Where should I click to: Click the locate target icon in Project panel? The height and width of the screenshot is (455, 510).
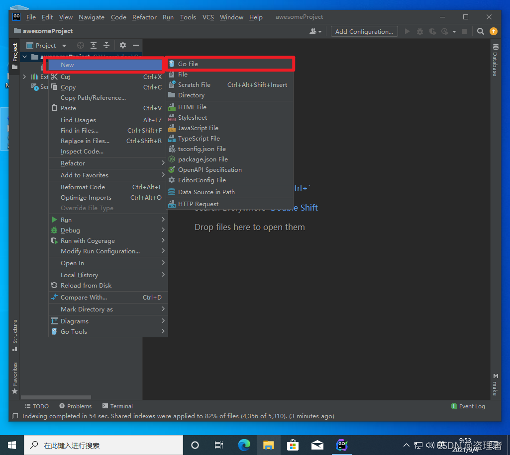coord(80,46)
